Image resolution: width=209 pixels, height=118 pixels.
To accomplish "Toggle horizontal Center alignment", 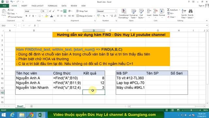I will [61, 16].
